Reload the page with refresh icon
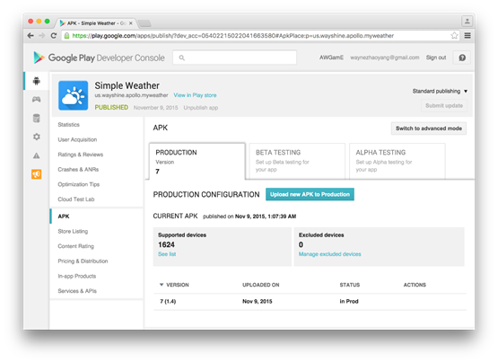This screenshot has width=498, height=363. click(x=54, y=36)
